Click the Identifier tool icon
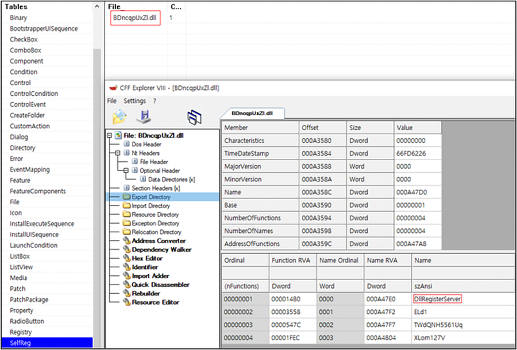Image resolution: width=517 pixels, height=350 pixels. tap(126, 267)
